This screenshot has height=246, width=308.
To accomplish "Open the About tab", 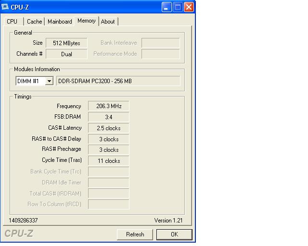I will click(108, 22).
